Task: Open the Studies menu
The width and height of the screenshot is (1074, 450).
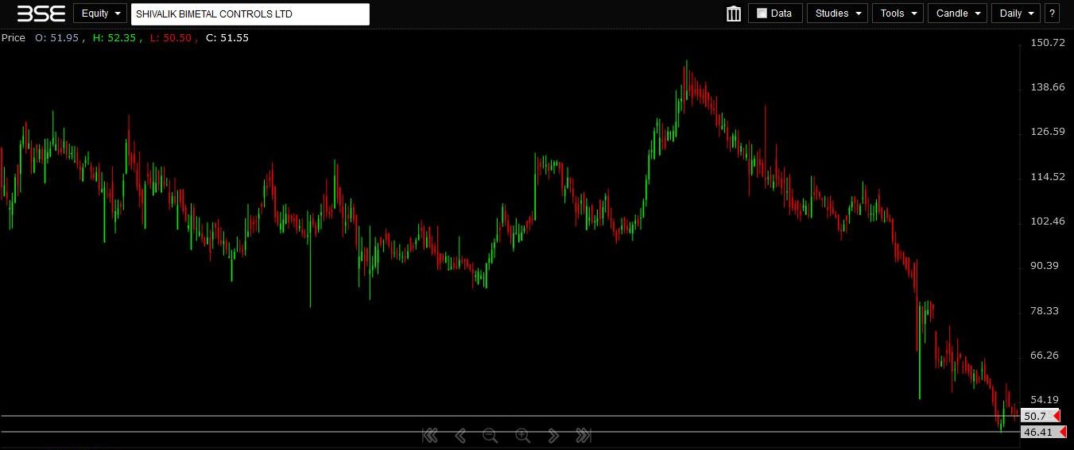Action: tap(836, 13)
